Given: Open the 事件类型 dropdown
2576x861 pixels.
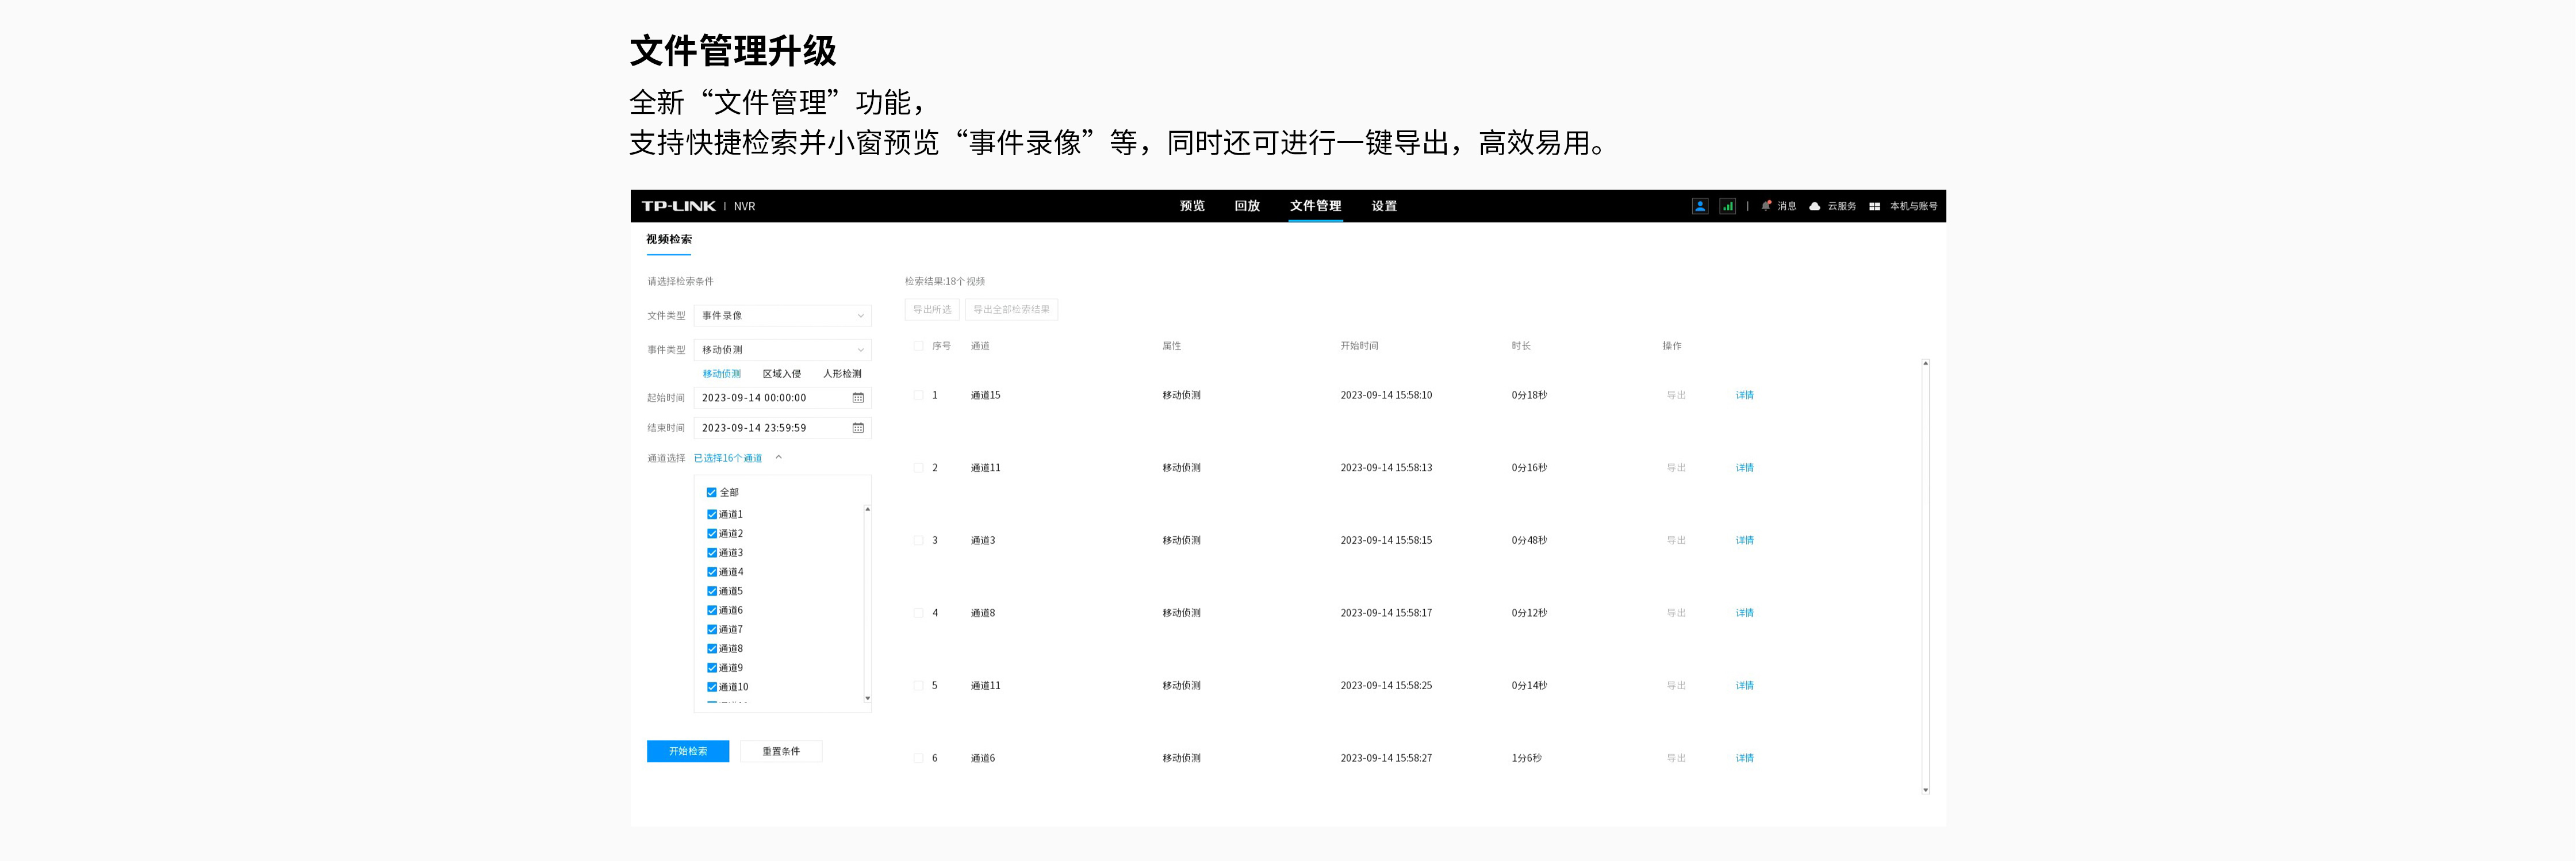Looking at the screenshot, I should click(782, 350).
